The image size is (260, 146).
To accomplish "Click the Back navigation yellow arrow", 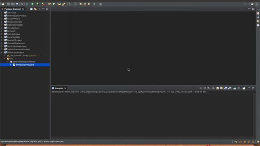I will click(89, 4).
